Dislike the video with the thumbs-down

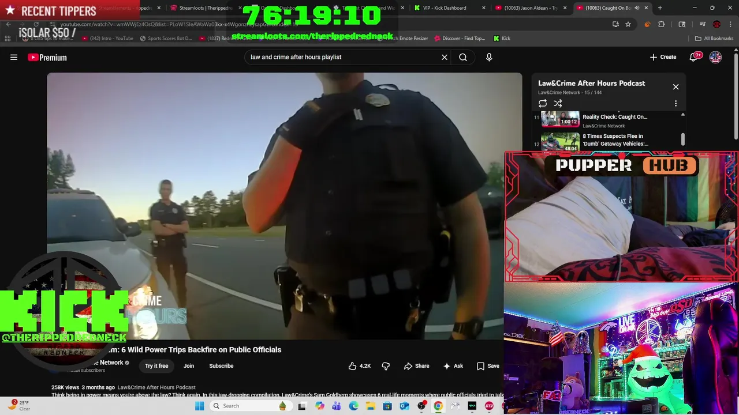[386, 366]
